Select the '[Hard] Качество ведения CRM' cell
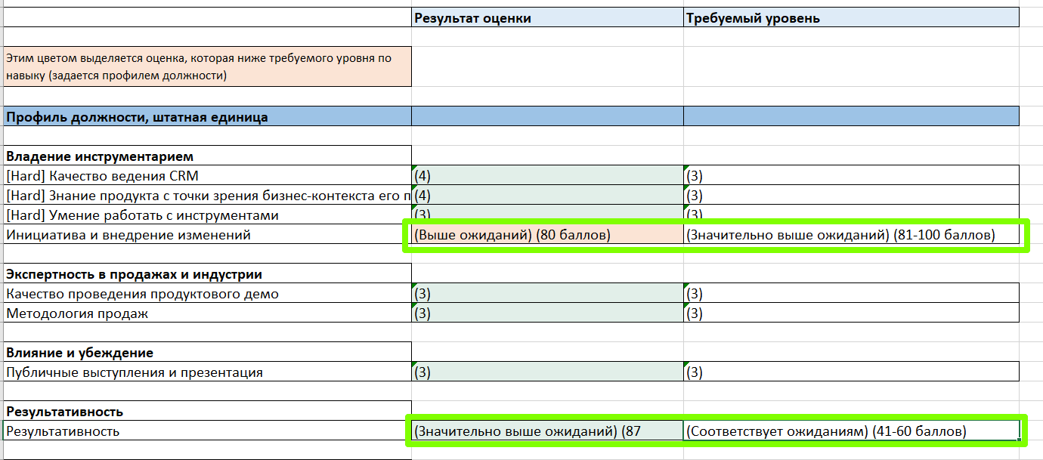 tap(208, 175)
